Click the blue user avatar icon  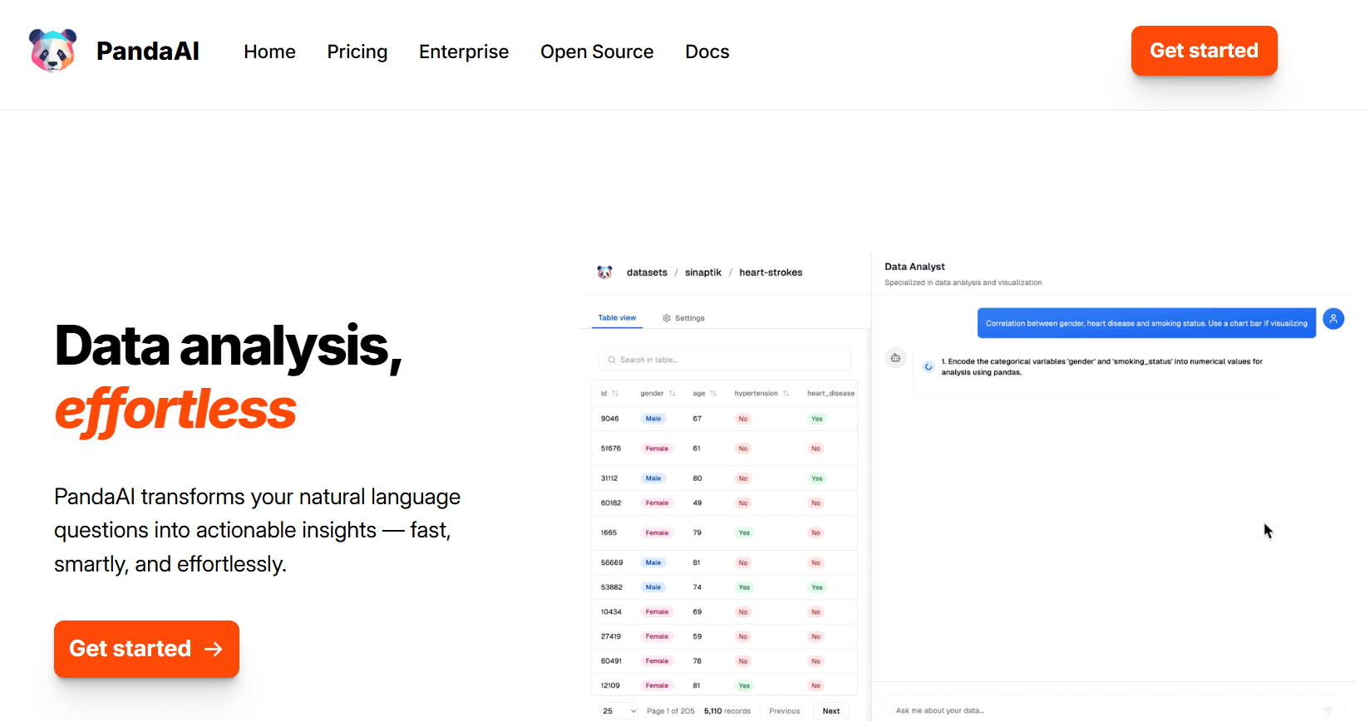pyautogui.click(x=1333, y=319)
